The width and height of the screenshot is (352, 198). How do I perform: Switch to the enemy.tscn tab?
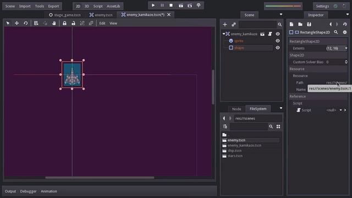101,15
